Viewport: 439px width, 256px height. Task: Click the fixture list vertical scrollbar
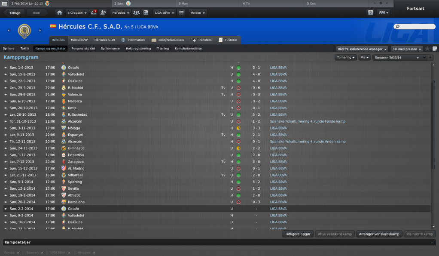tap(434, 125)
